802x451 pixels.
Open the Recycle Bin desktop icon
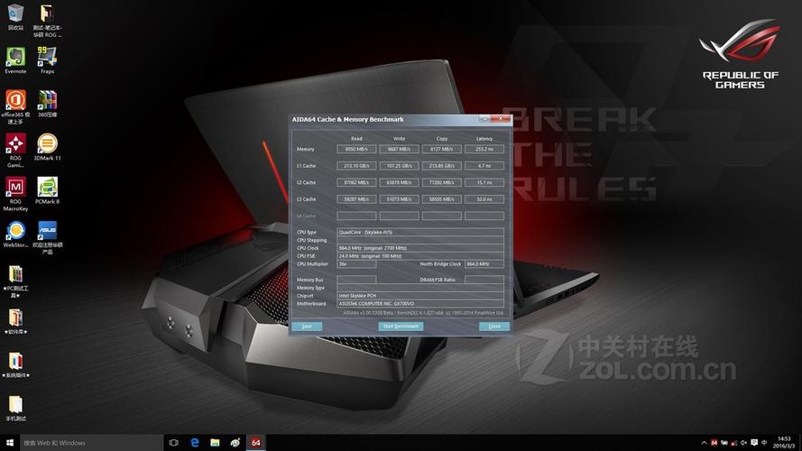(x=15, y=17)
